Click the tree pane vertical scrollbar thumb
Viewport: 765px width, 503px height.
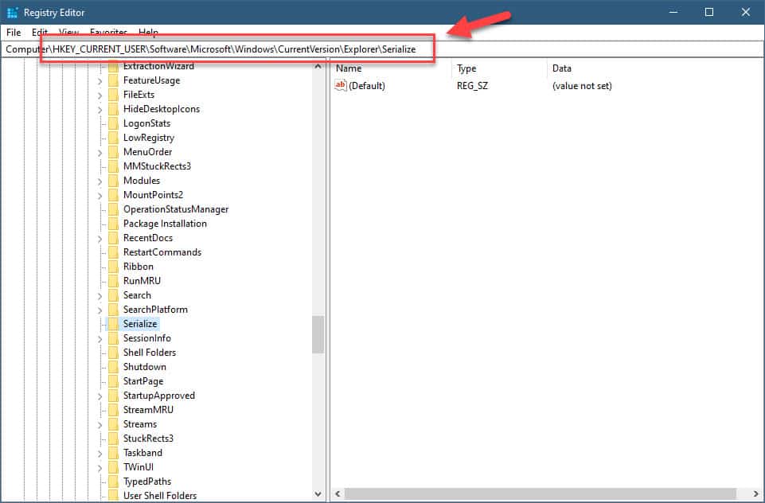[318, 334]
